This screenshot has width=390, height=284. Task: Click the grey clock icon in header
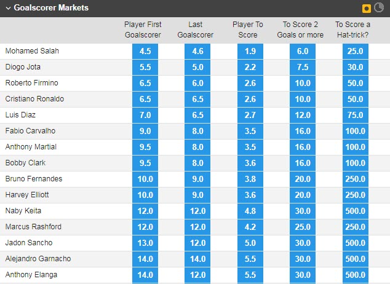point(379,8)
